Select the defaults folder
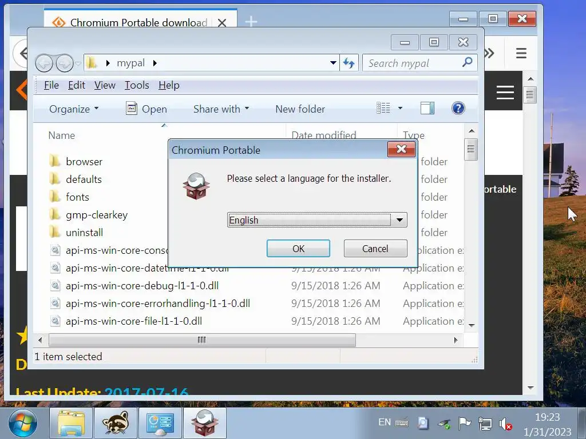 tap(84, 179)
